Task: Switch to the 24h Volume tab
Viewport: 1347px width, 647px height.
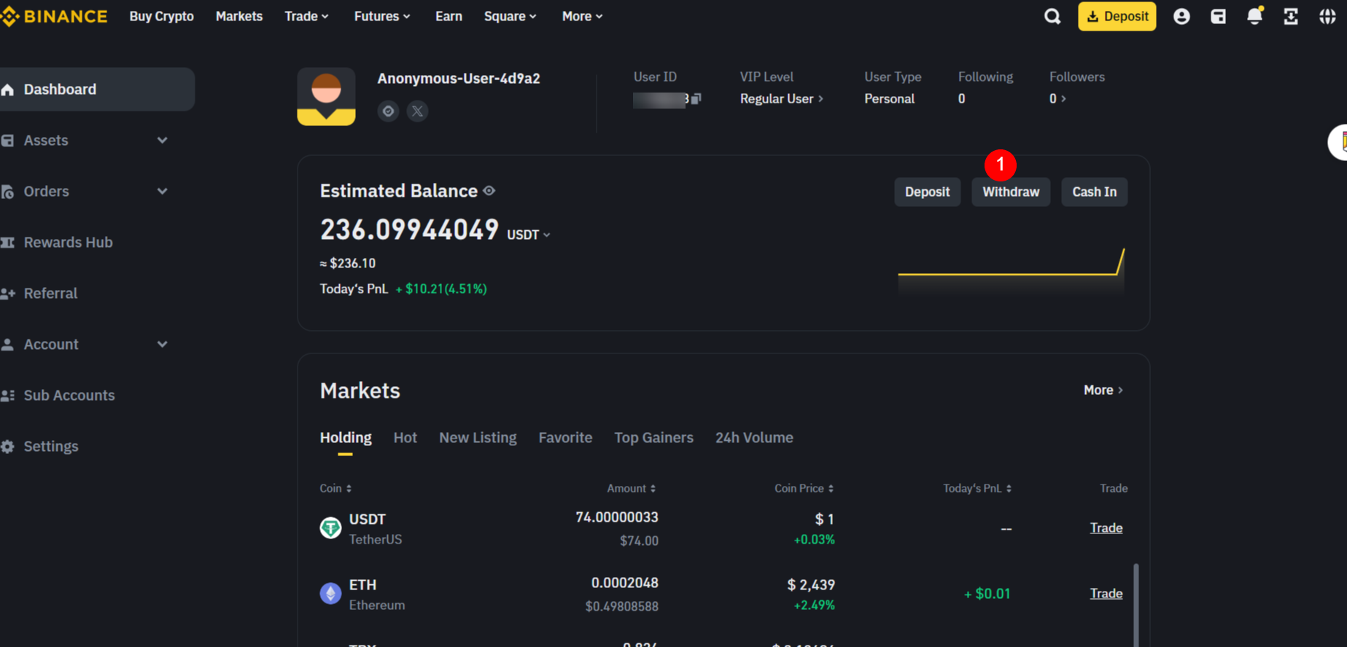Action: point(754,438)
